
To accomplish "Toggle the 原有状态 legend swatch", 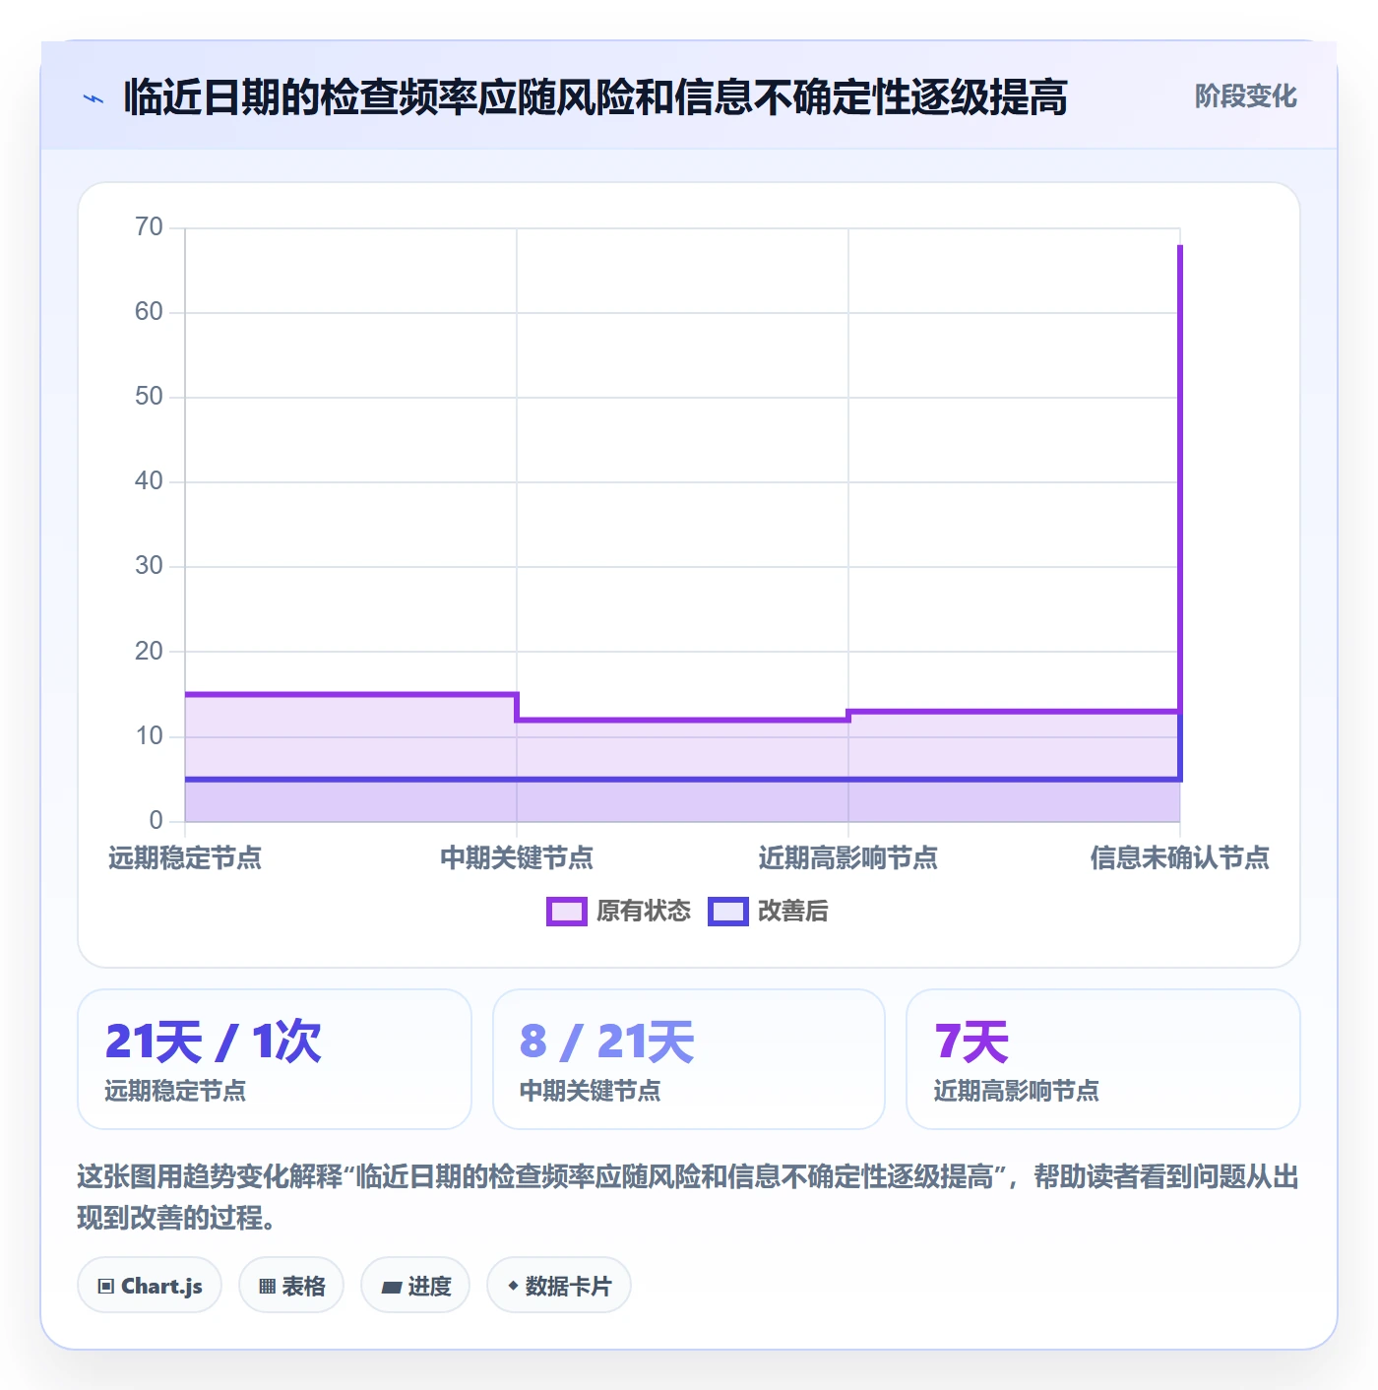I will (567, 912).
